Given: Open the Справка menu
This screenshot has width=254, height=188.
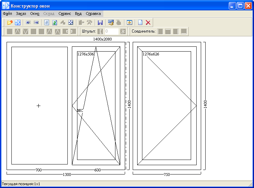Looking at the screenshot, I should click(x=93, y=14).
